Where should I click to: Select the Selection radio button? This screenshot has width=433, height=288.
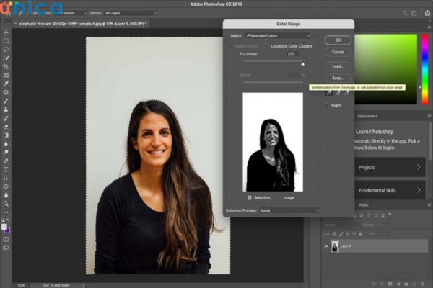[x=250, y=197]
